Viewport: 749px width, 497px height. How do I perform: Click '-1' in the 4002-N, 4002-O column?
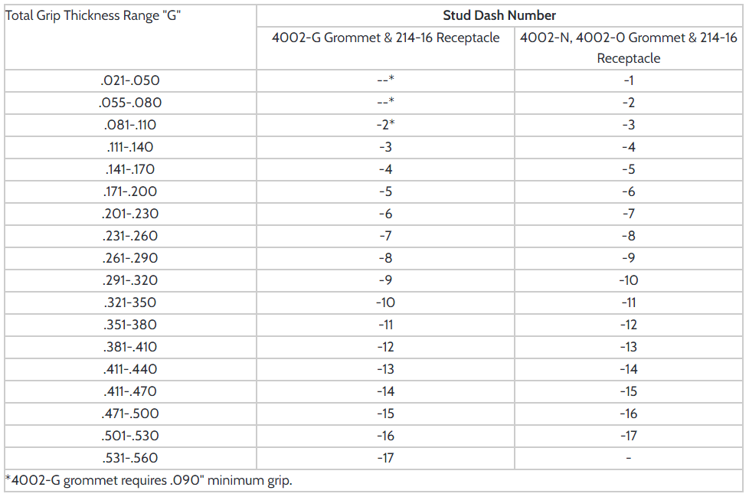pos(628,80)
